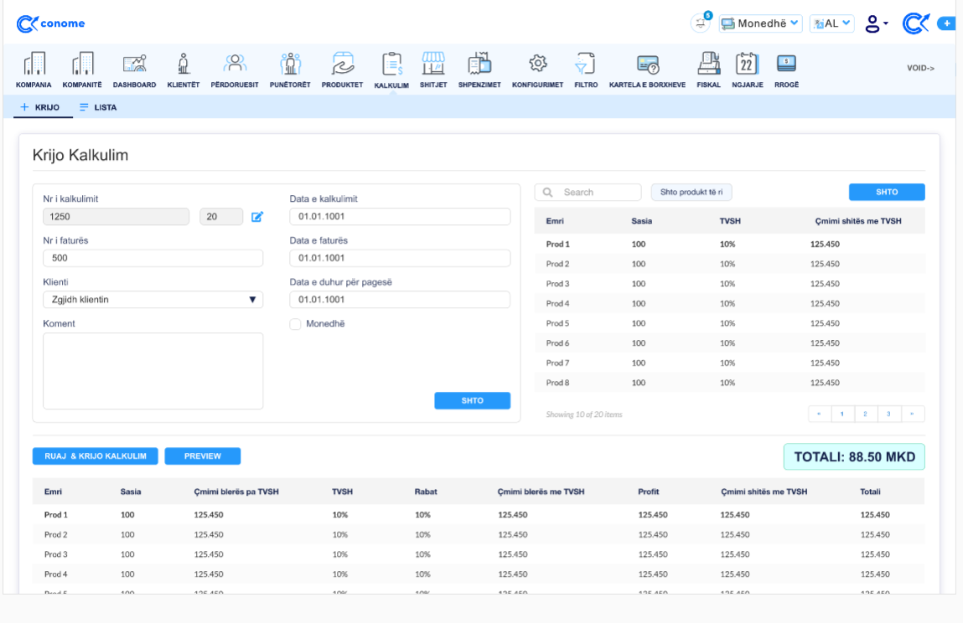This screenshot has width=963, height=623.
Task: Open the Monedhë currency dropdown in header
Action: pos(760,23)
